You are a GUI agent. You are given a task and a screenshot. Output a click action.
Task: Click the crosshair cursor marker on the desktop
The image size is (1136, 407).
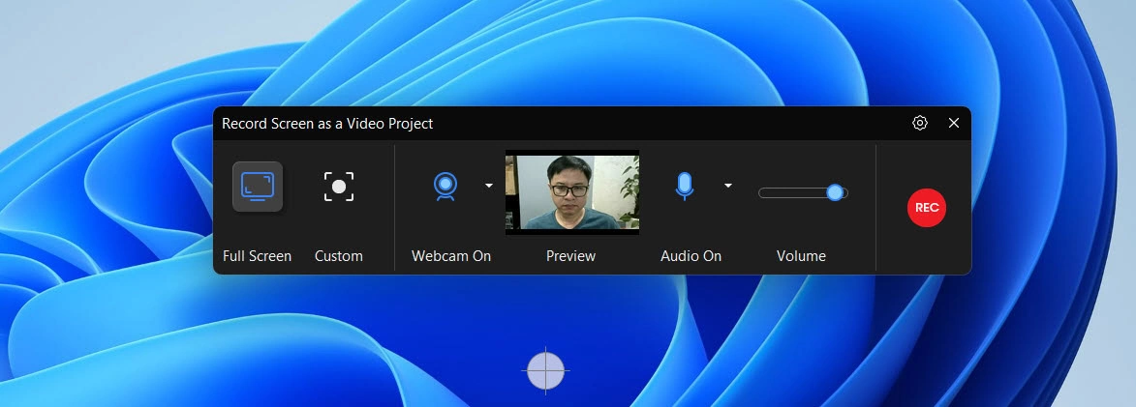coord(545,370)
